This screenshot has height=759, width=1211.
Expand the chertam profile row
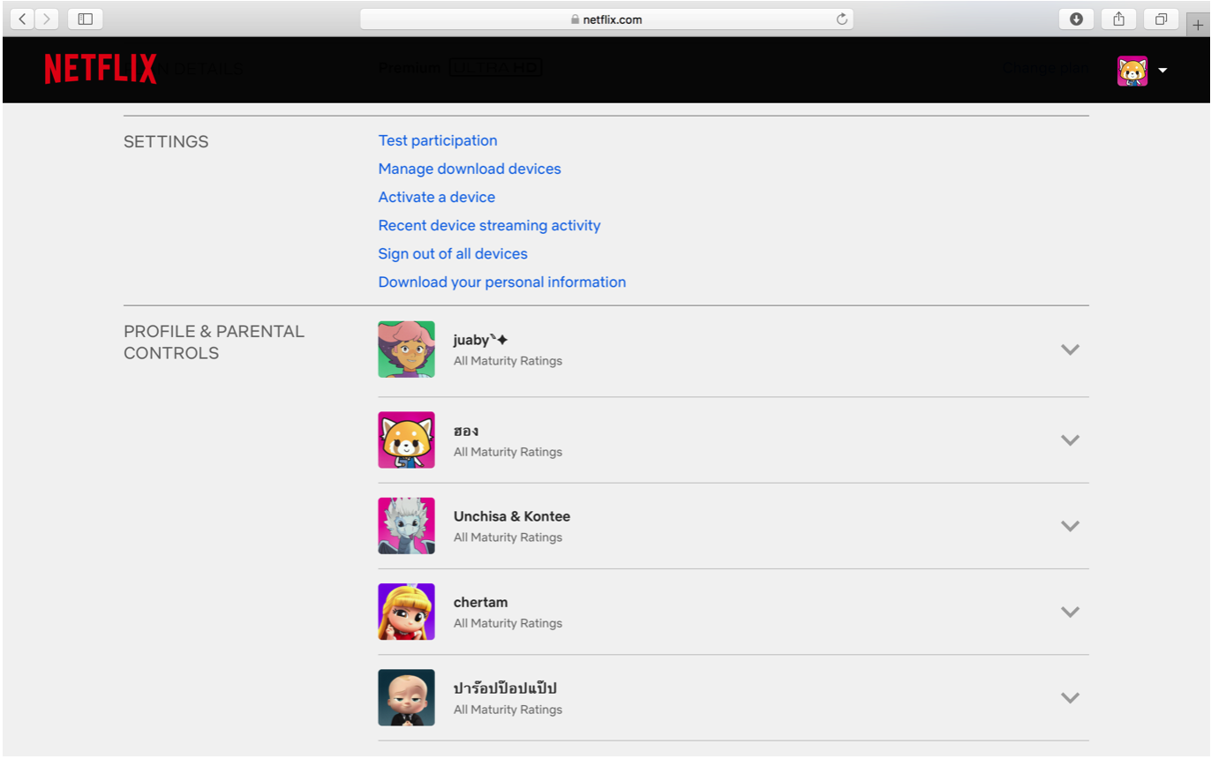(x=1070, y=612)
